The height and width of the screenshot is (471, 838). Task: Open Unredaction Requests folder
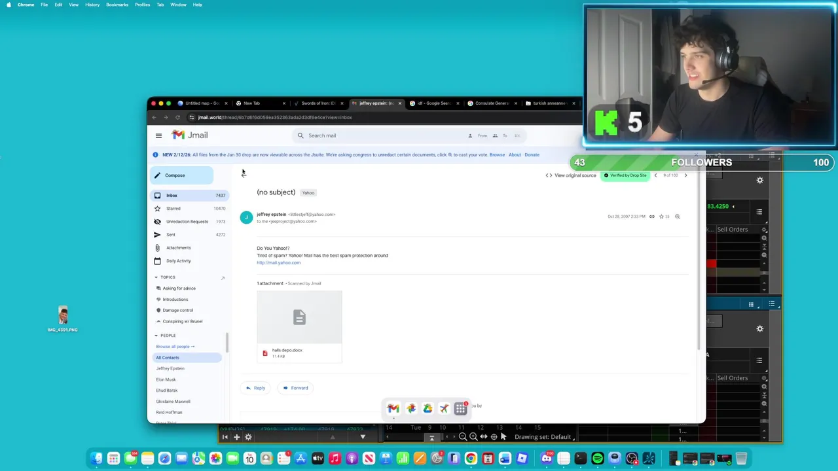[x=189, y=221]
